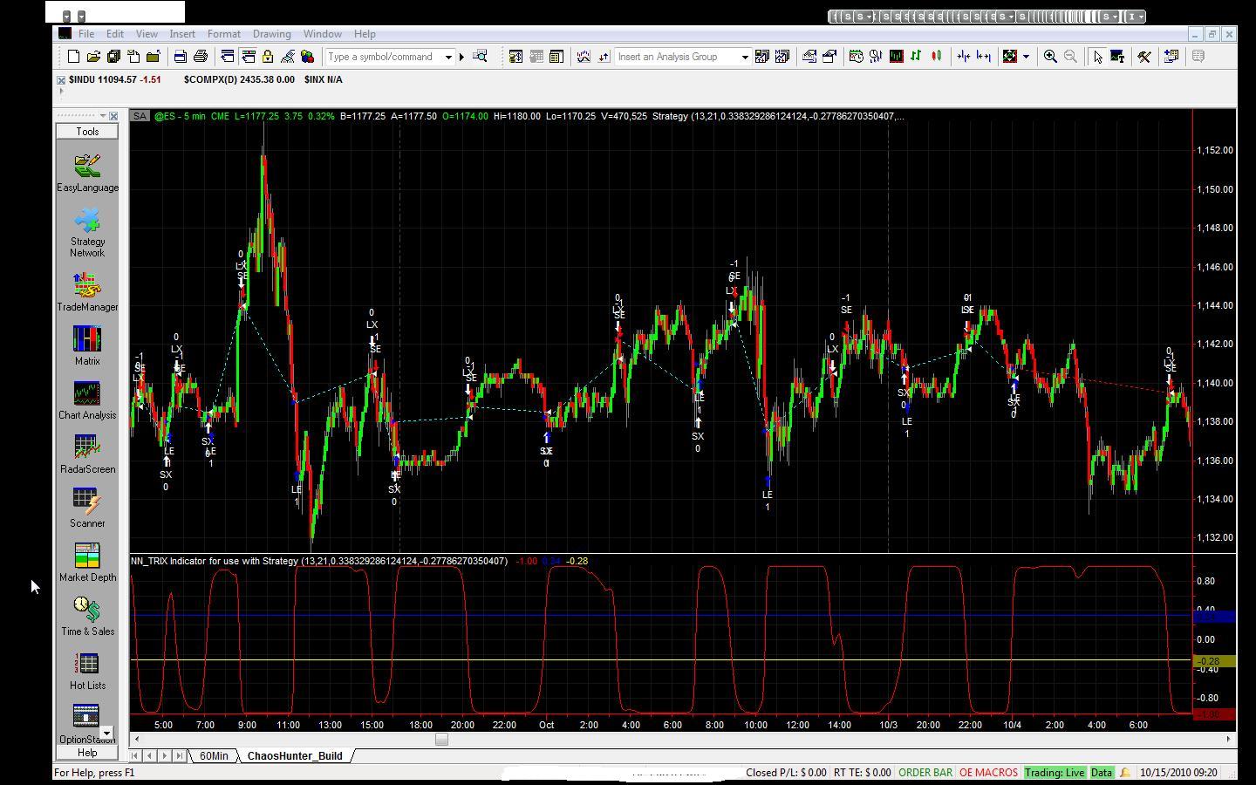Image resolution: width=1256 pixels, height=785 pixels.
Task: Expand the symbol/command dropdown arrow
Action: click(x=449, y=57)
